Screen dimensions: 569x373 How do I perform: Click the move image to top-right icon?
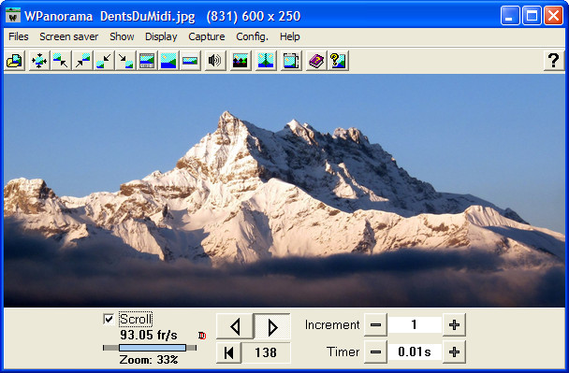(x=82, y=61)
